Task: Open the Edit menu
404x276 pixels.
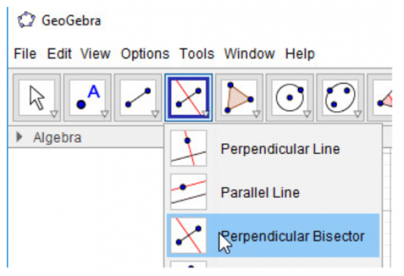Action: pyautogui.click(x=60, y=54)
